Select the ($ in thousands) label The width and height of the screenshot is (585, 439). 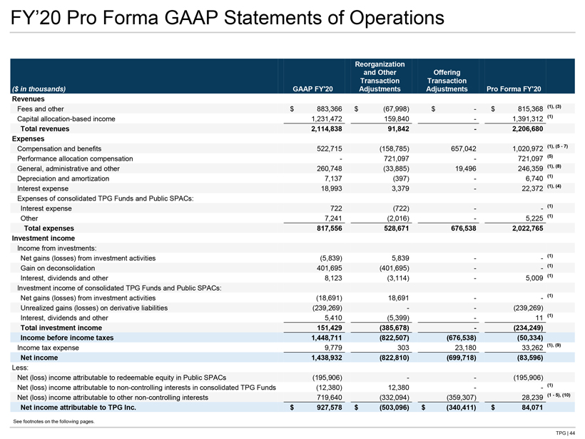click(x=39, y=89)
